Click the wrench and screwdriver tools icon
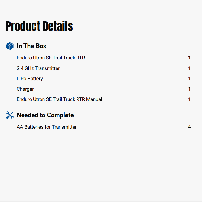202x202 pixels. (x=10, y=115)
